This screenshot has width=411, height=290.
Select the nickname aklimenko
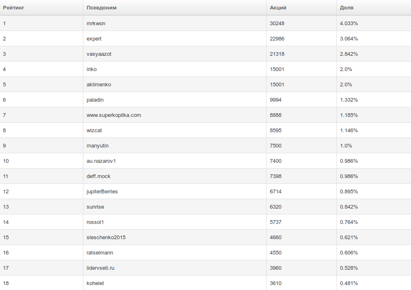point(99,85)
